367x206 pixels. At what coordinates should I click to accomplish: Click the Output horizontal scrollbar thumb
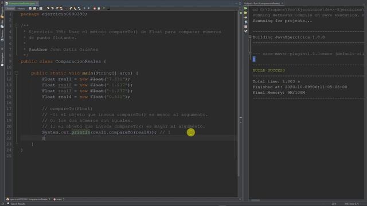pyautogui.click(x=256, y=200)
